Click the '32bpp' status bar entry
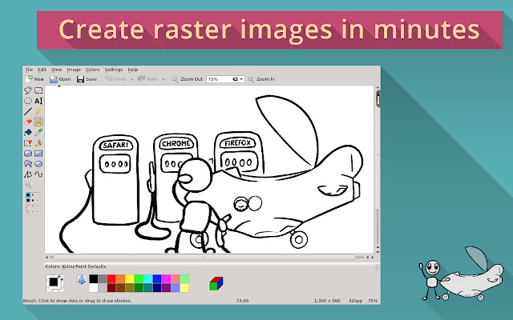The width and height of the screenshot is (513, 320). click(x=355, y=301)
